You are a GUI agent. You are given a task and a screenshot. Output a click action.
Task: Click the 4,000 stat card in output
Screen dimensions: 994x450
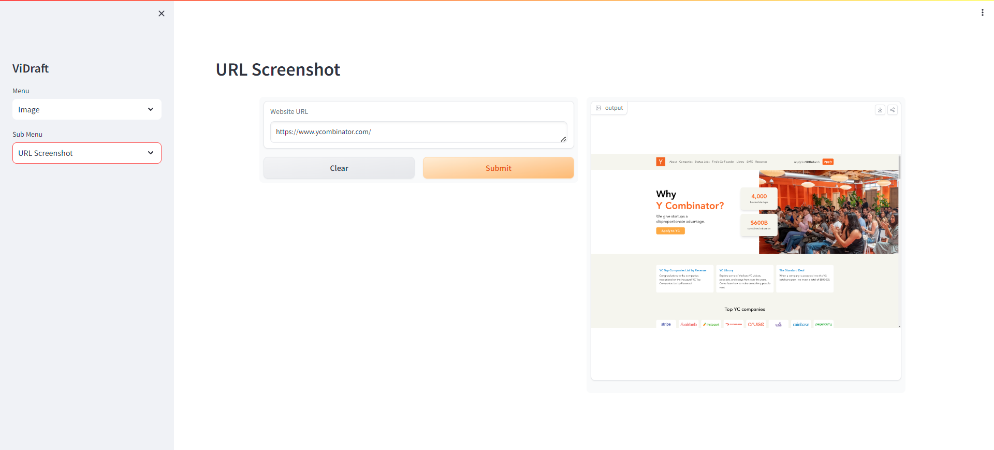(x=759, y=198)
